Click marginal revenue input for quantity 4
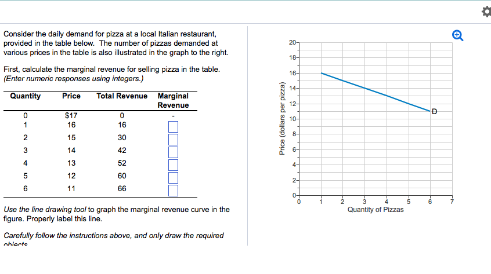This screenshot has height=274, width=491. (173, 165)
